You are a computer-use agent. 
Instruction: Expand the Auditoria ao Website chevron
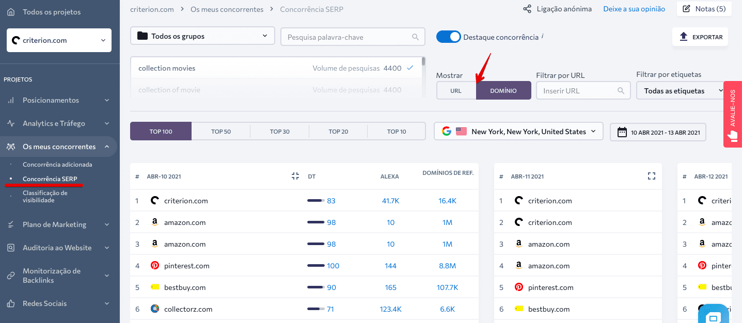pos(107,248)
